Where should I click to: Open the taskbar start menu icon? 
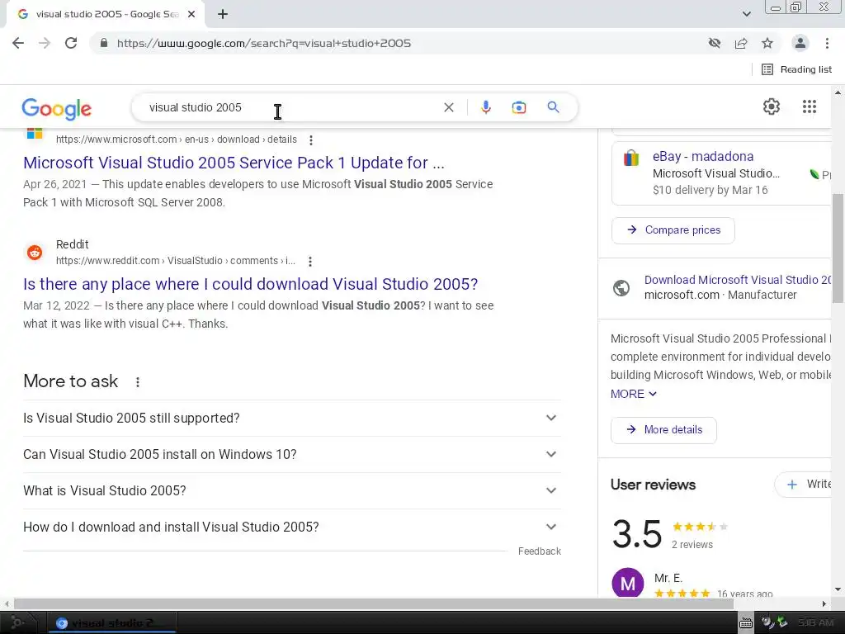point(17,622)
